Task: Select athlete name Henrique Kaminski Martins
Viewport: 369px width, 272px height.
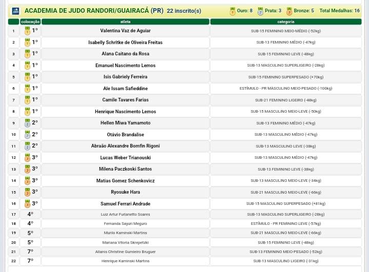Action: pos(125,261)
